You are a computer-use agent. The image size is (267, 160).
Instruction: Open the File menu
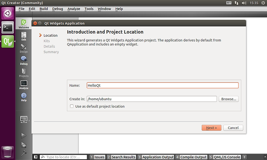22,9
